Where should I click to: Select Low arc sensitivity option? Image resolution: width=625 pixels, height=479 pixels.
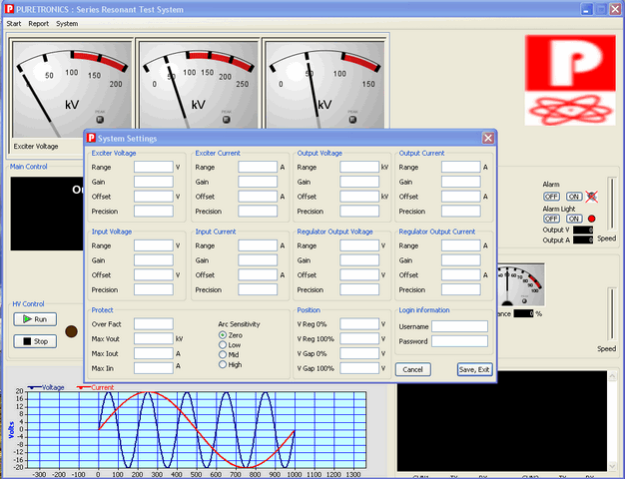(223, 345)
